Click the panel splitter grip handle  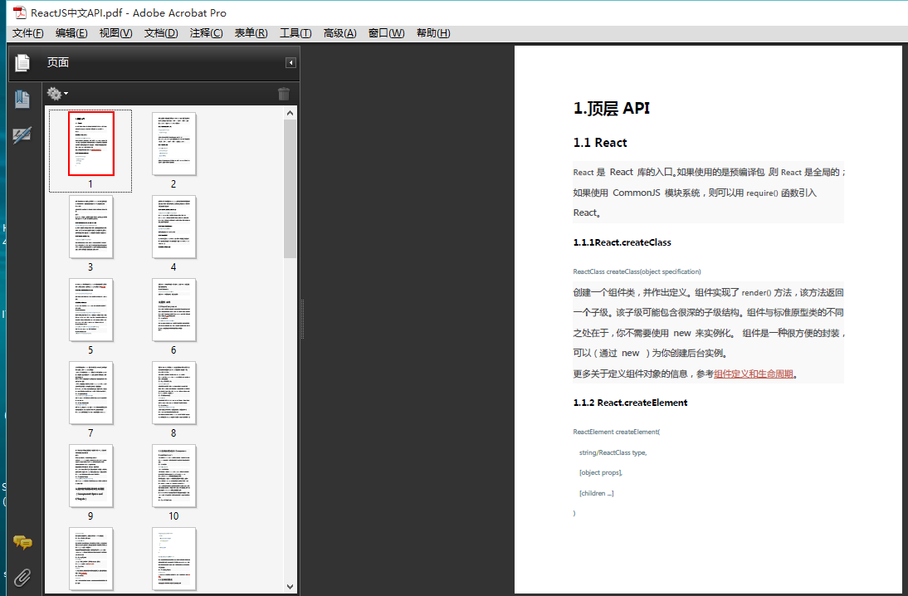pyautogui.click(x=302, y=319)
